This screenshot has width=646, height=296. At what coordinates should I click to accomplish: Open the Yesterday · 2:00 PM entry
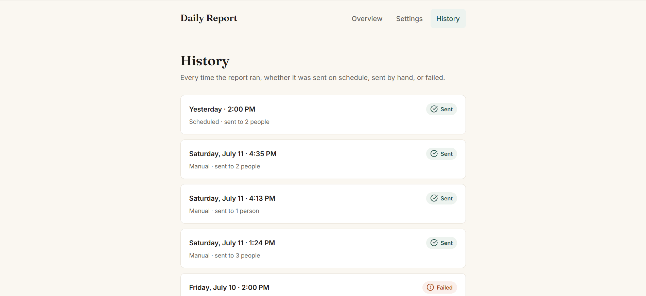tap(323, 115)
